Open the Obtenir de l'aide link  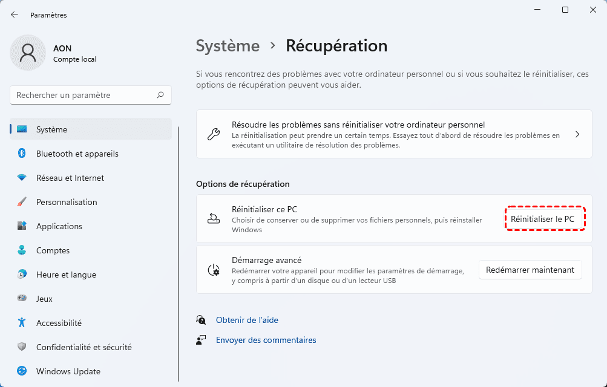[247, 320]
